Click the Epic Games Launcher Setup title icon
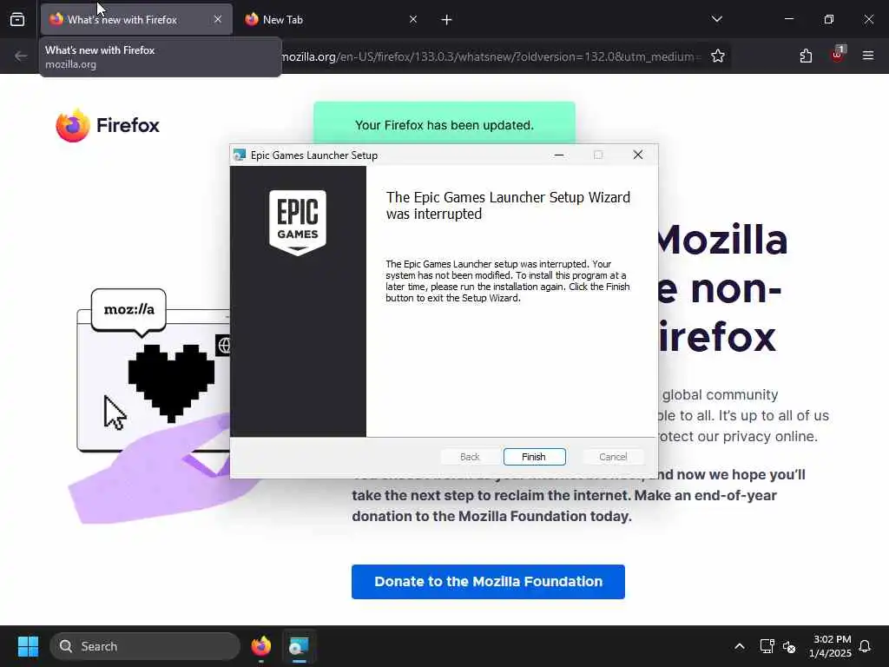Screen dimensions: 889x667 [x=240, y=155]
